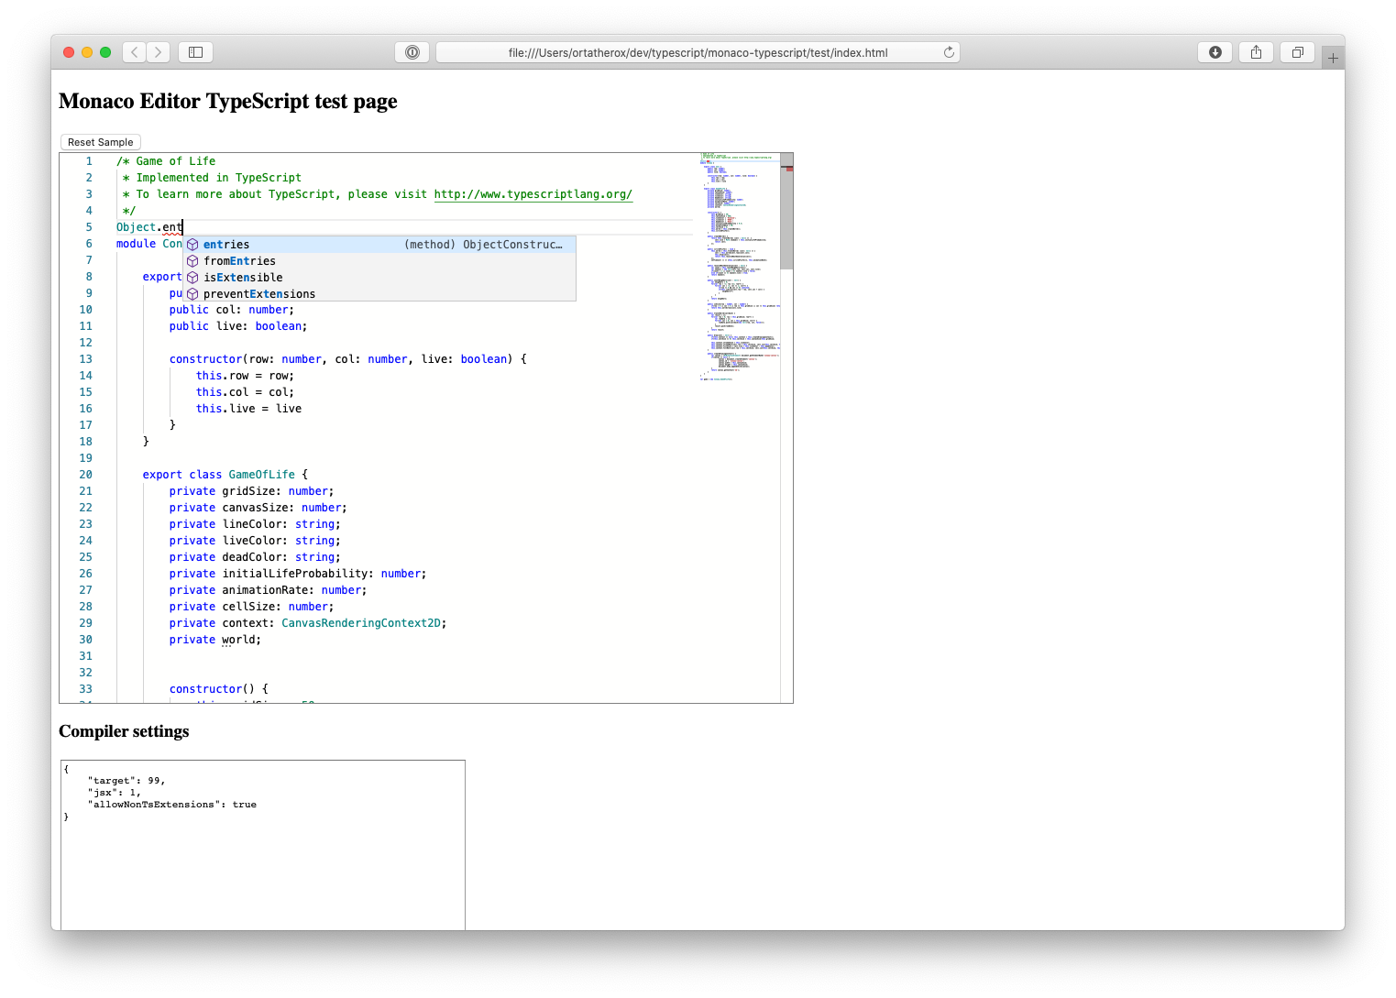Open the typescriptlang.org link in comment
This screenshot has height=998, width=1396.
533,194
